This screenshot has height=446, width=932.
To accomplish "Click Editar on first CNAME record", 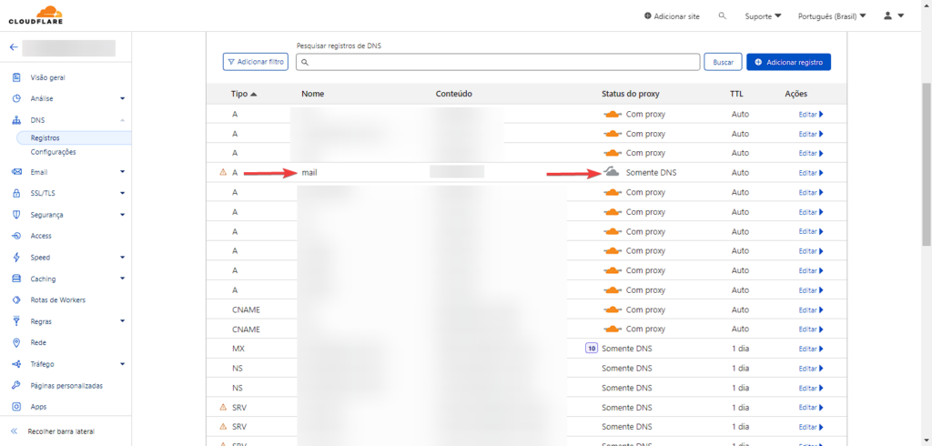I will point(811,310).
